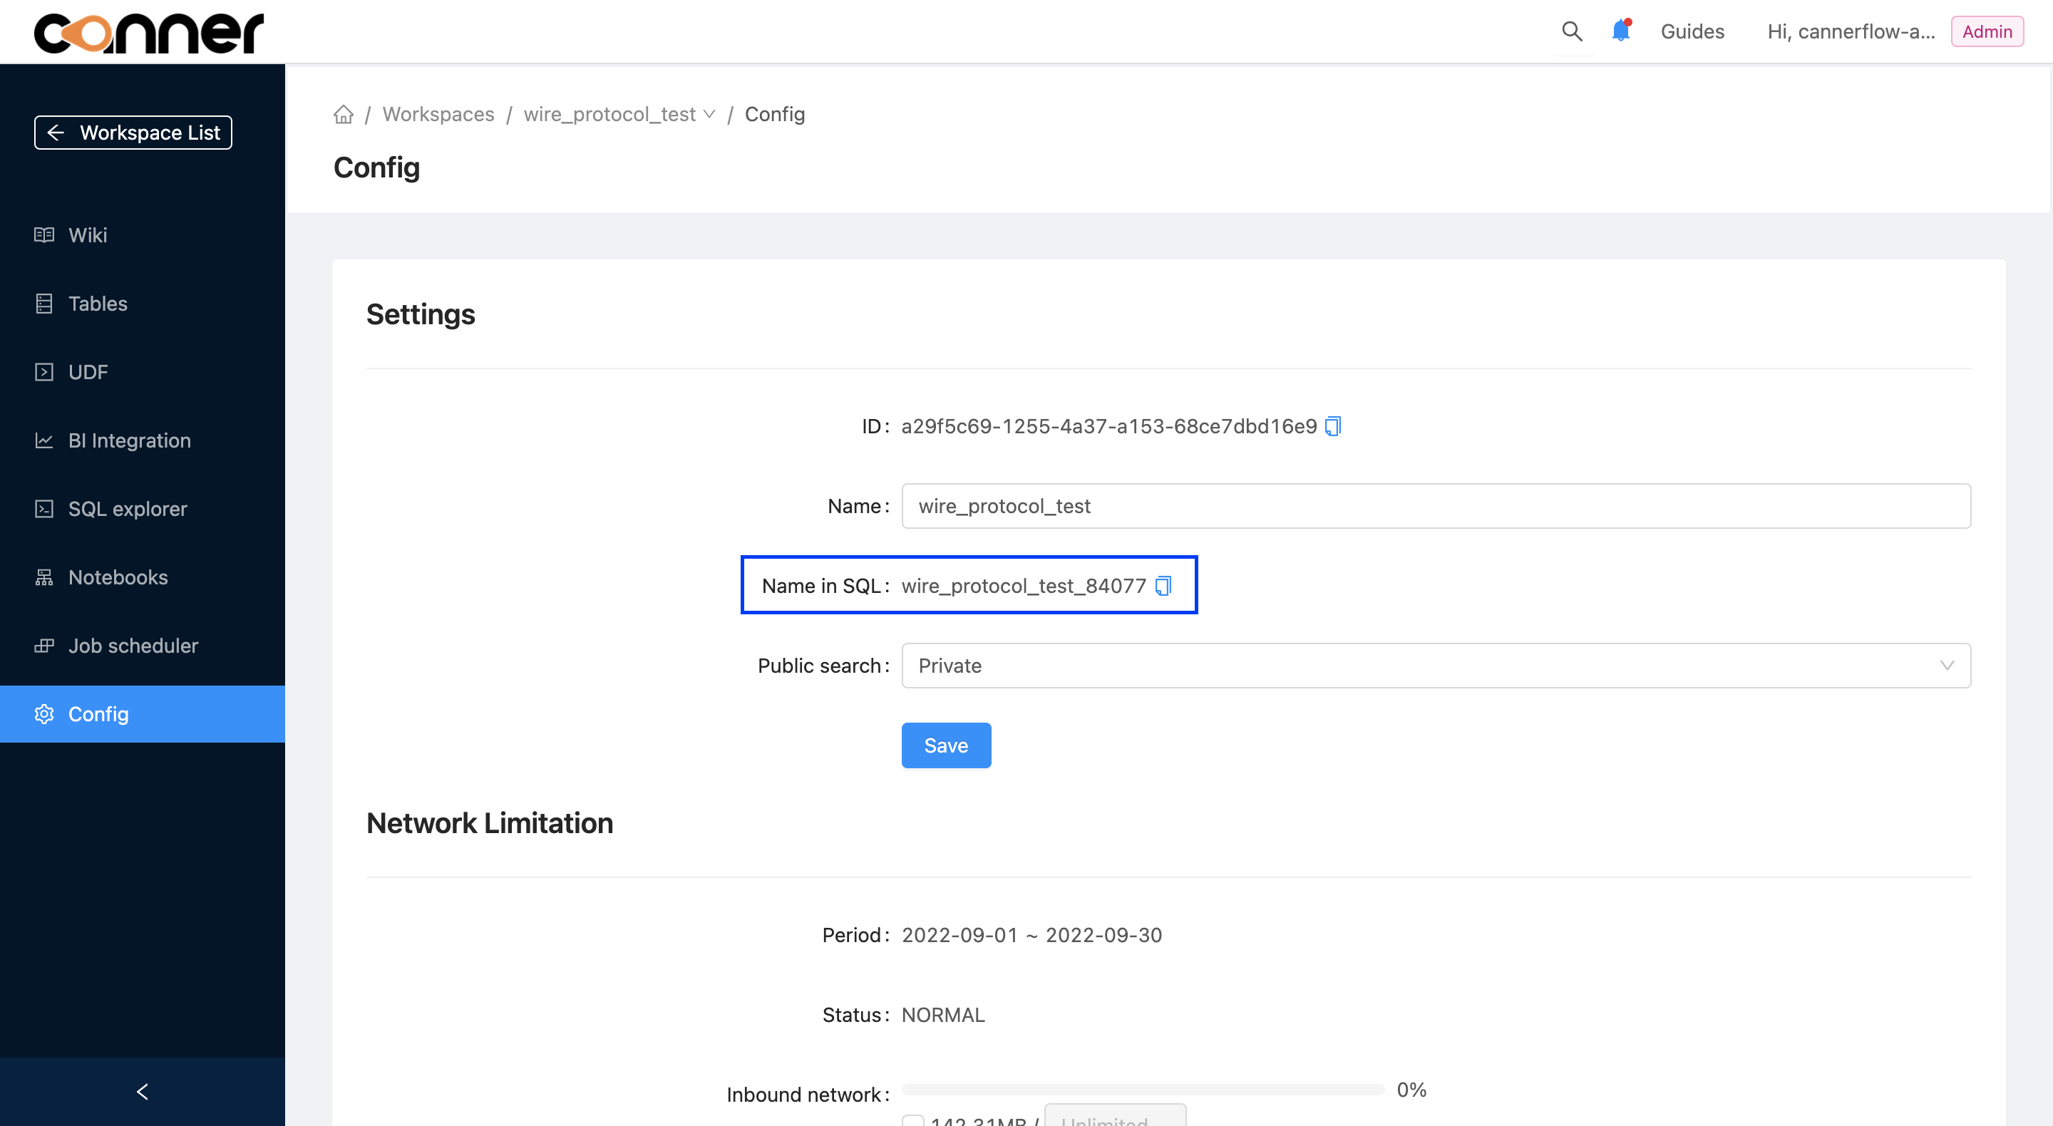Open the cannerflow user account menu
The image size is (2053, 1126).
[x=1851, y=31]
